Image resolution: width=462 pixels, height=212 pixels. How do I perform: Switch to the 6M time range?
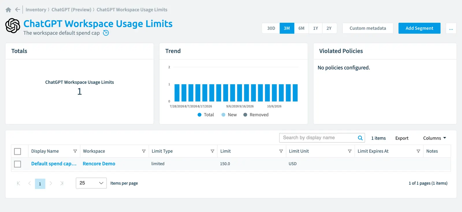tap(301, 28)
